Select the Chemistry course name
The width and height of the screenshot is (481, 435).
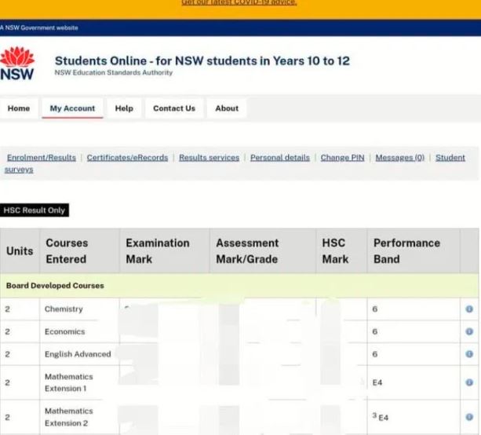64,309
